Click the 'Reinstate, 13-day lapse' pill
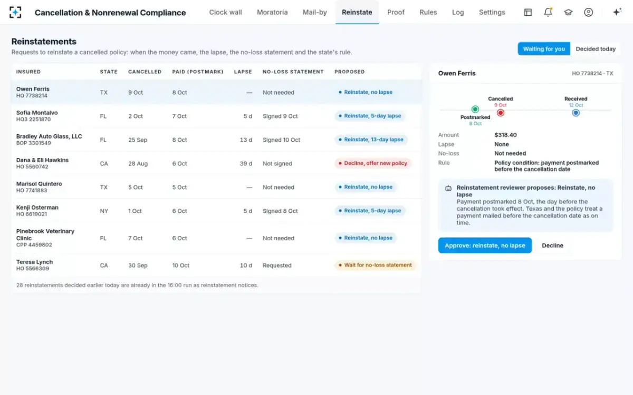Viewport: 633px width, 395px height. click(x=371, y=140)
